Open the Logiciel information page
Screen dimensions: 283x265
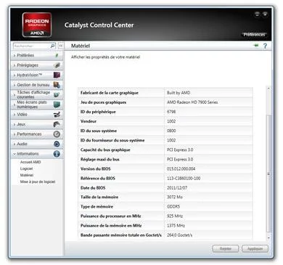pos(26,168)
